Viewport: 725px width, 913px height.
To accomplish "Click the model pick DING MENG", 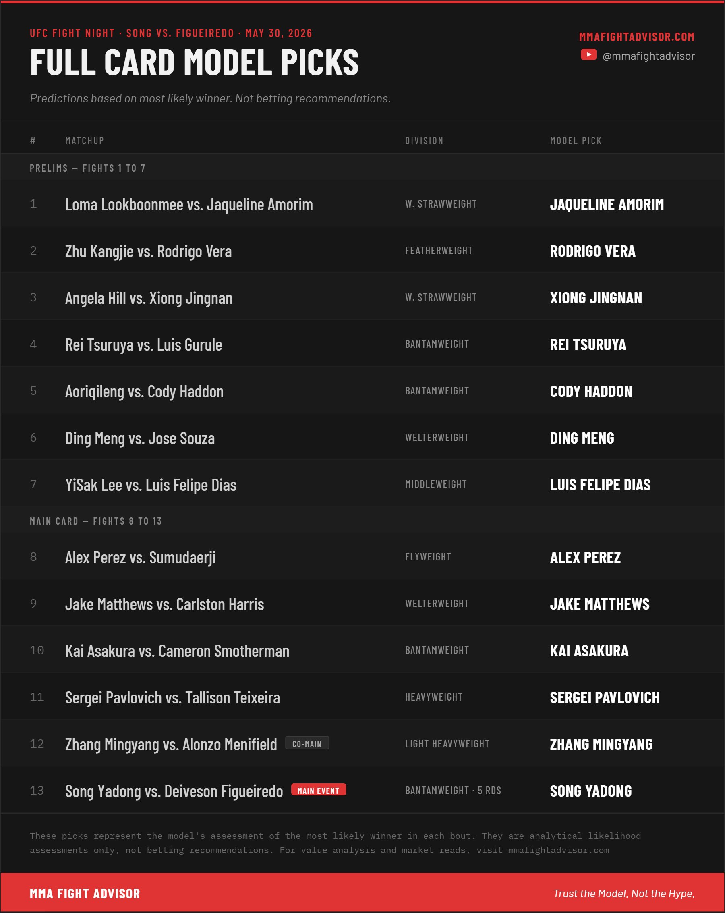I will (582, 438).
